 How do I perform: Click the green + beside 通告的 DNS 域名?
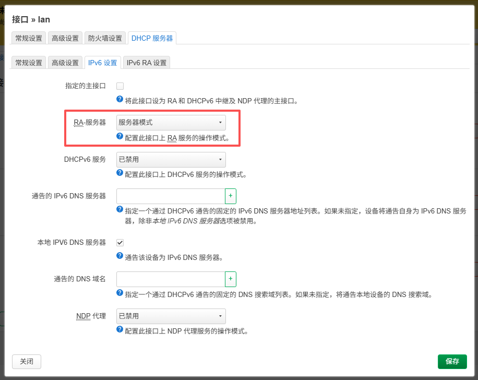tap(230, 279)
